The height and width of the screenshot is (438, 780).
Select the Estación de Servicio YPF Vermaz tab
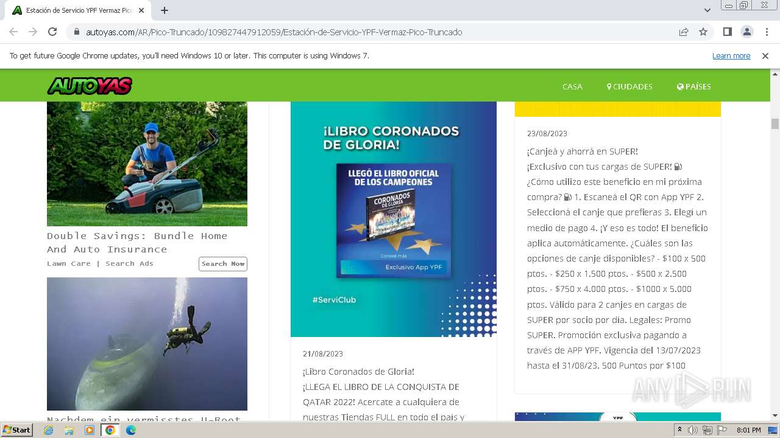coord(78,10)
